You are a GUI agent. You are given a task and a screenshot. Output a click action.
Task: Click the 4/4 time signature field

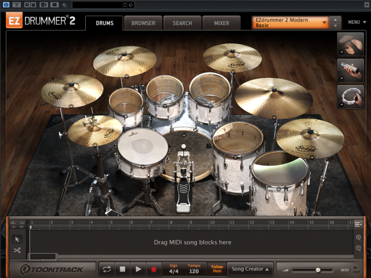(x=174, y=271)
